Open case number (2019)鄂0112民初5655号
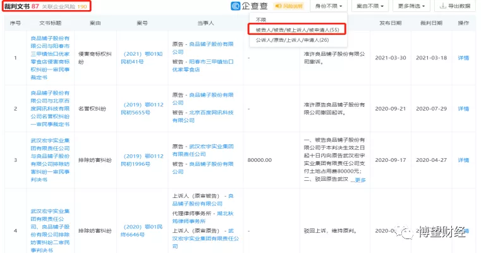 click(142, 108)
